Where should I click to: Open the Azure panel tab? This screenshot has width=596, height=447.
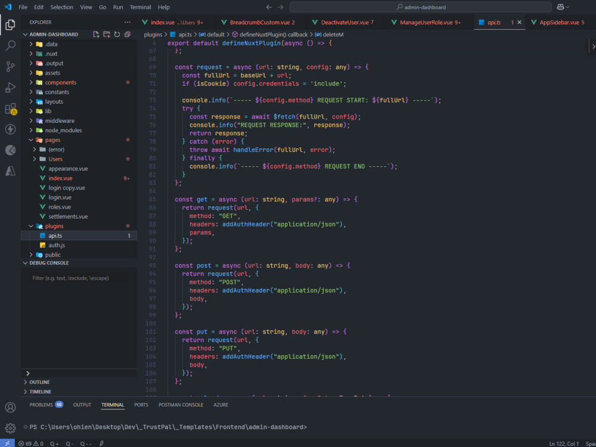221,405
